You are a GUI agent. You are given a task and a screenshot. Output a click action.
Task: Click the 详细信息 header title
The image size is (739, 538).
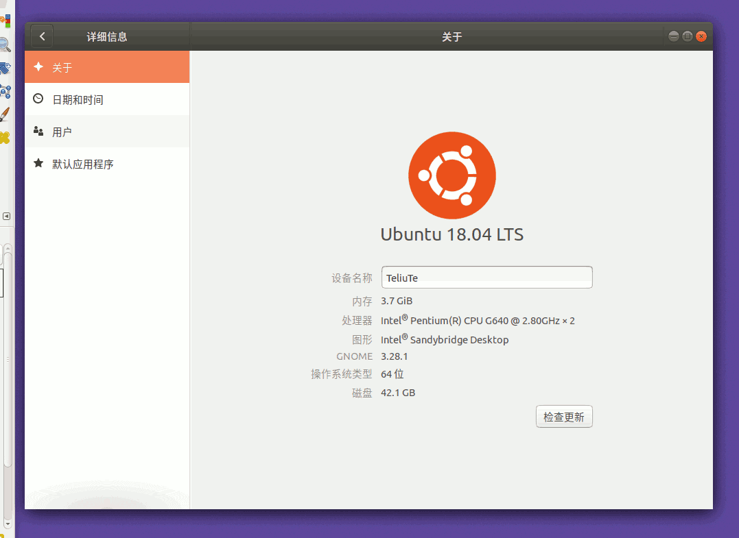pyautogui.click(x=106, y=37)
